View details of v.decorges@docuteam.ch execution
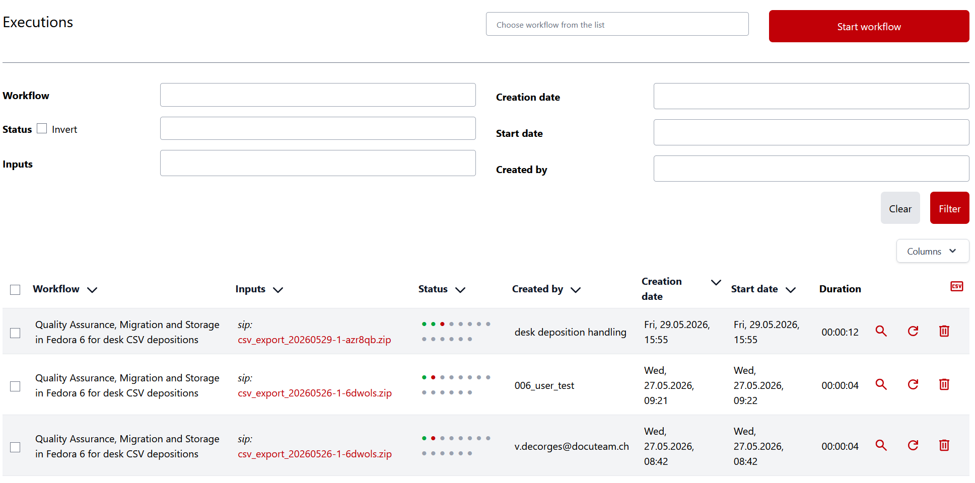 click(881, 445)
